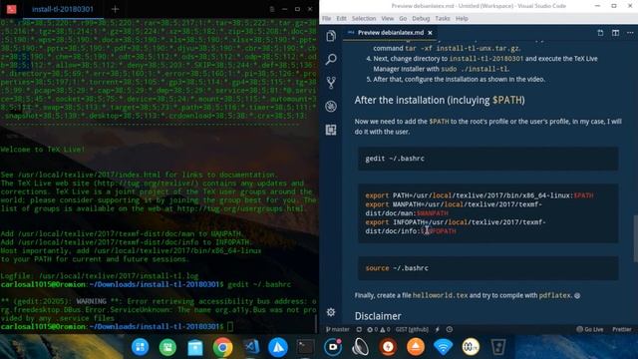Open the trash icon in dock
The image size is (638, 359).
click(x=498, y=347)
